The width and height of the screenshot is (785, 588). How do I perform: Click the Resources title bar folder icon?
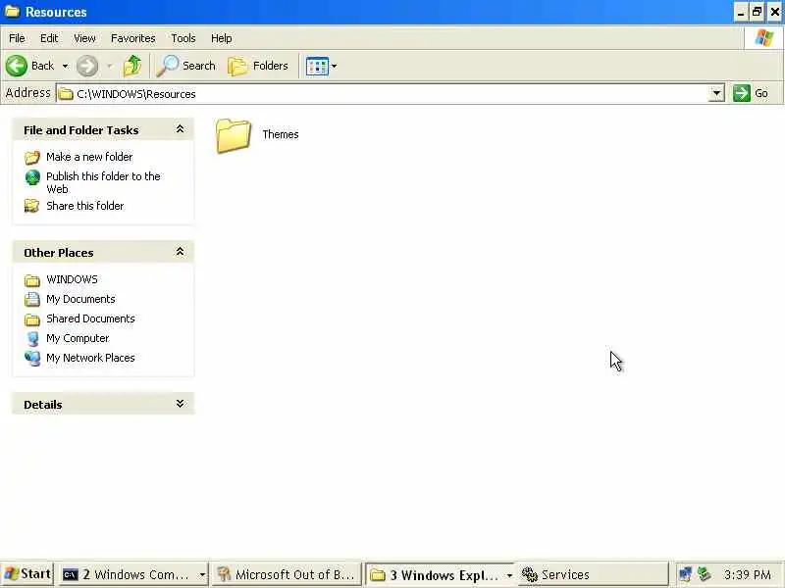12,11
